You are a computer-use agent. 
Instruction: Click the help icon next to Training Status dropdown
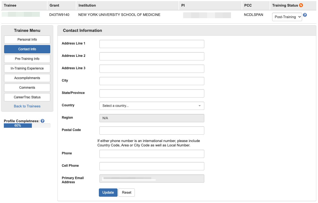(x=305, y=15)
